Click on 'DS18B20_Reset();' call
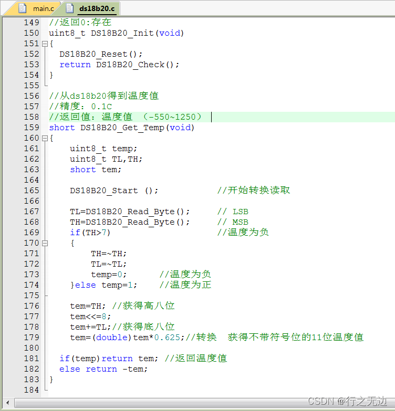The height and width of the screenshot is (411, 395). coord(101,54)
